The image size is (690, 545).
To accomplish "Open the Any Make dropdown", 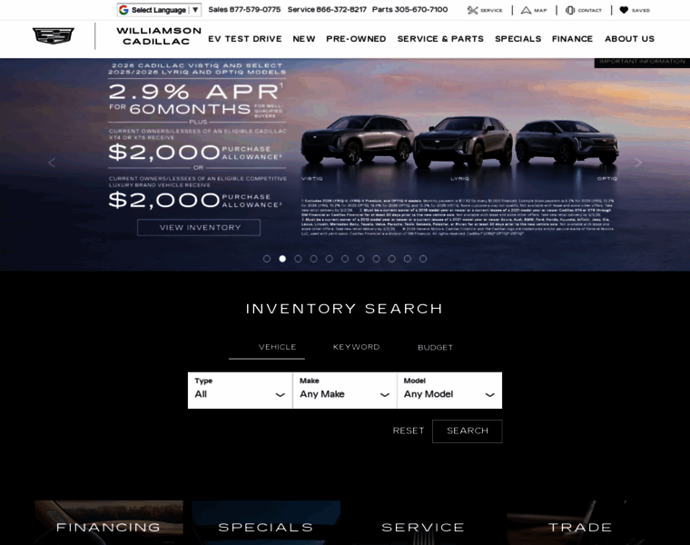I will 345,391.
